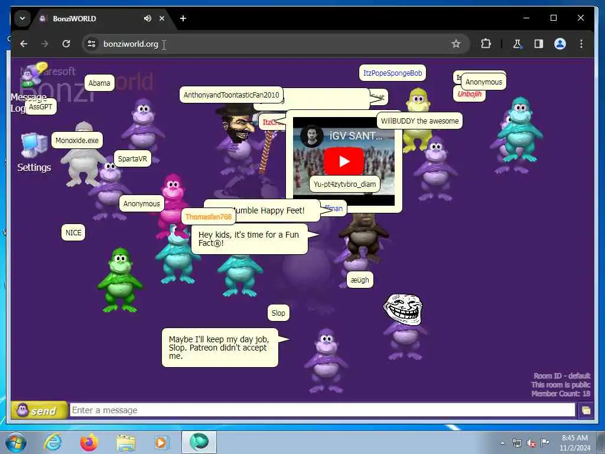Expand the tab search dropdown
The image size is (605, 454).
click(22, 18)
